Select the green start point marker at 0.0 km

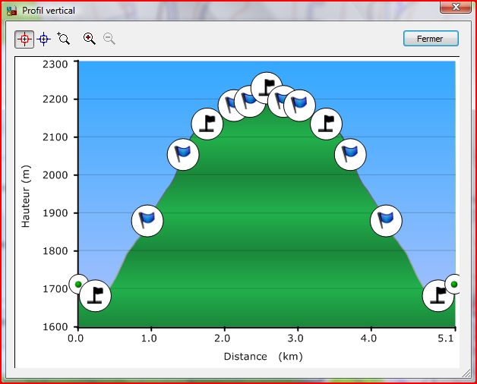click(x=77, y=285)
